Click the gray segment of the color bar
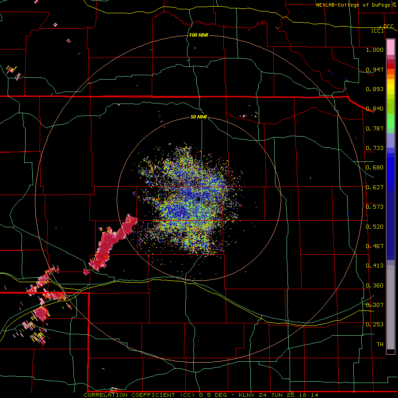The image size is (398, 398). [390, 307]
